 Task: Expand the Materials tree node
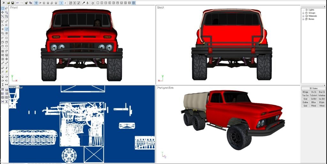point(303,16)
